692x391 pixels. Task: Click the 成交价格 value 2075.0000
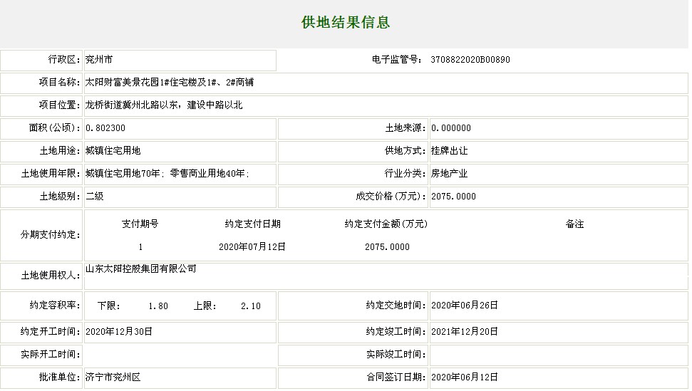[x=453, y=197]
